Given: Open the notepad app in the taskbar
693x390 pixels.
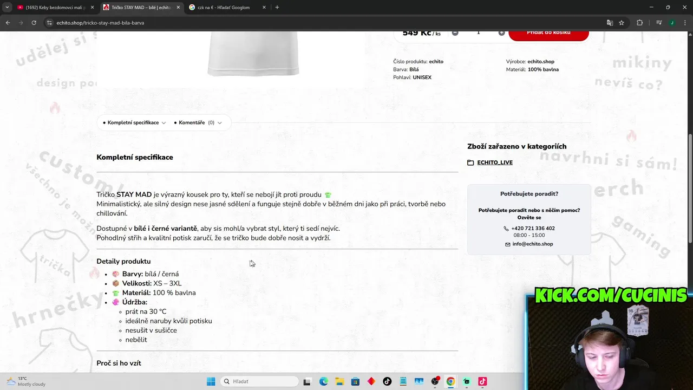Looking at the screenshot, I should tap(403, 381).
